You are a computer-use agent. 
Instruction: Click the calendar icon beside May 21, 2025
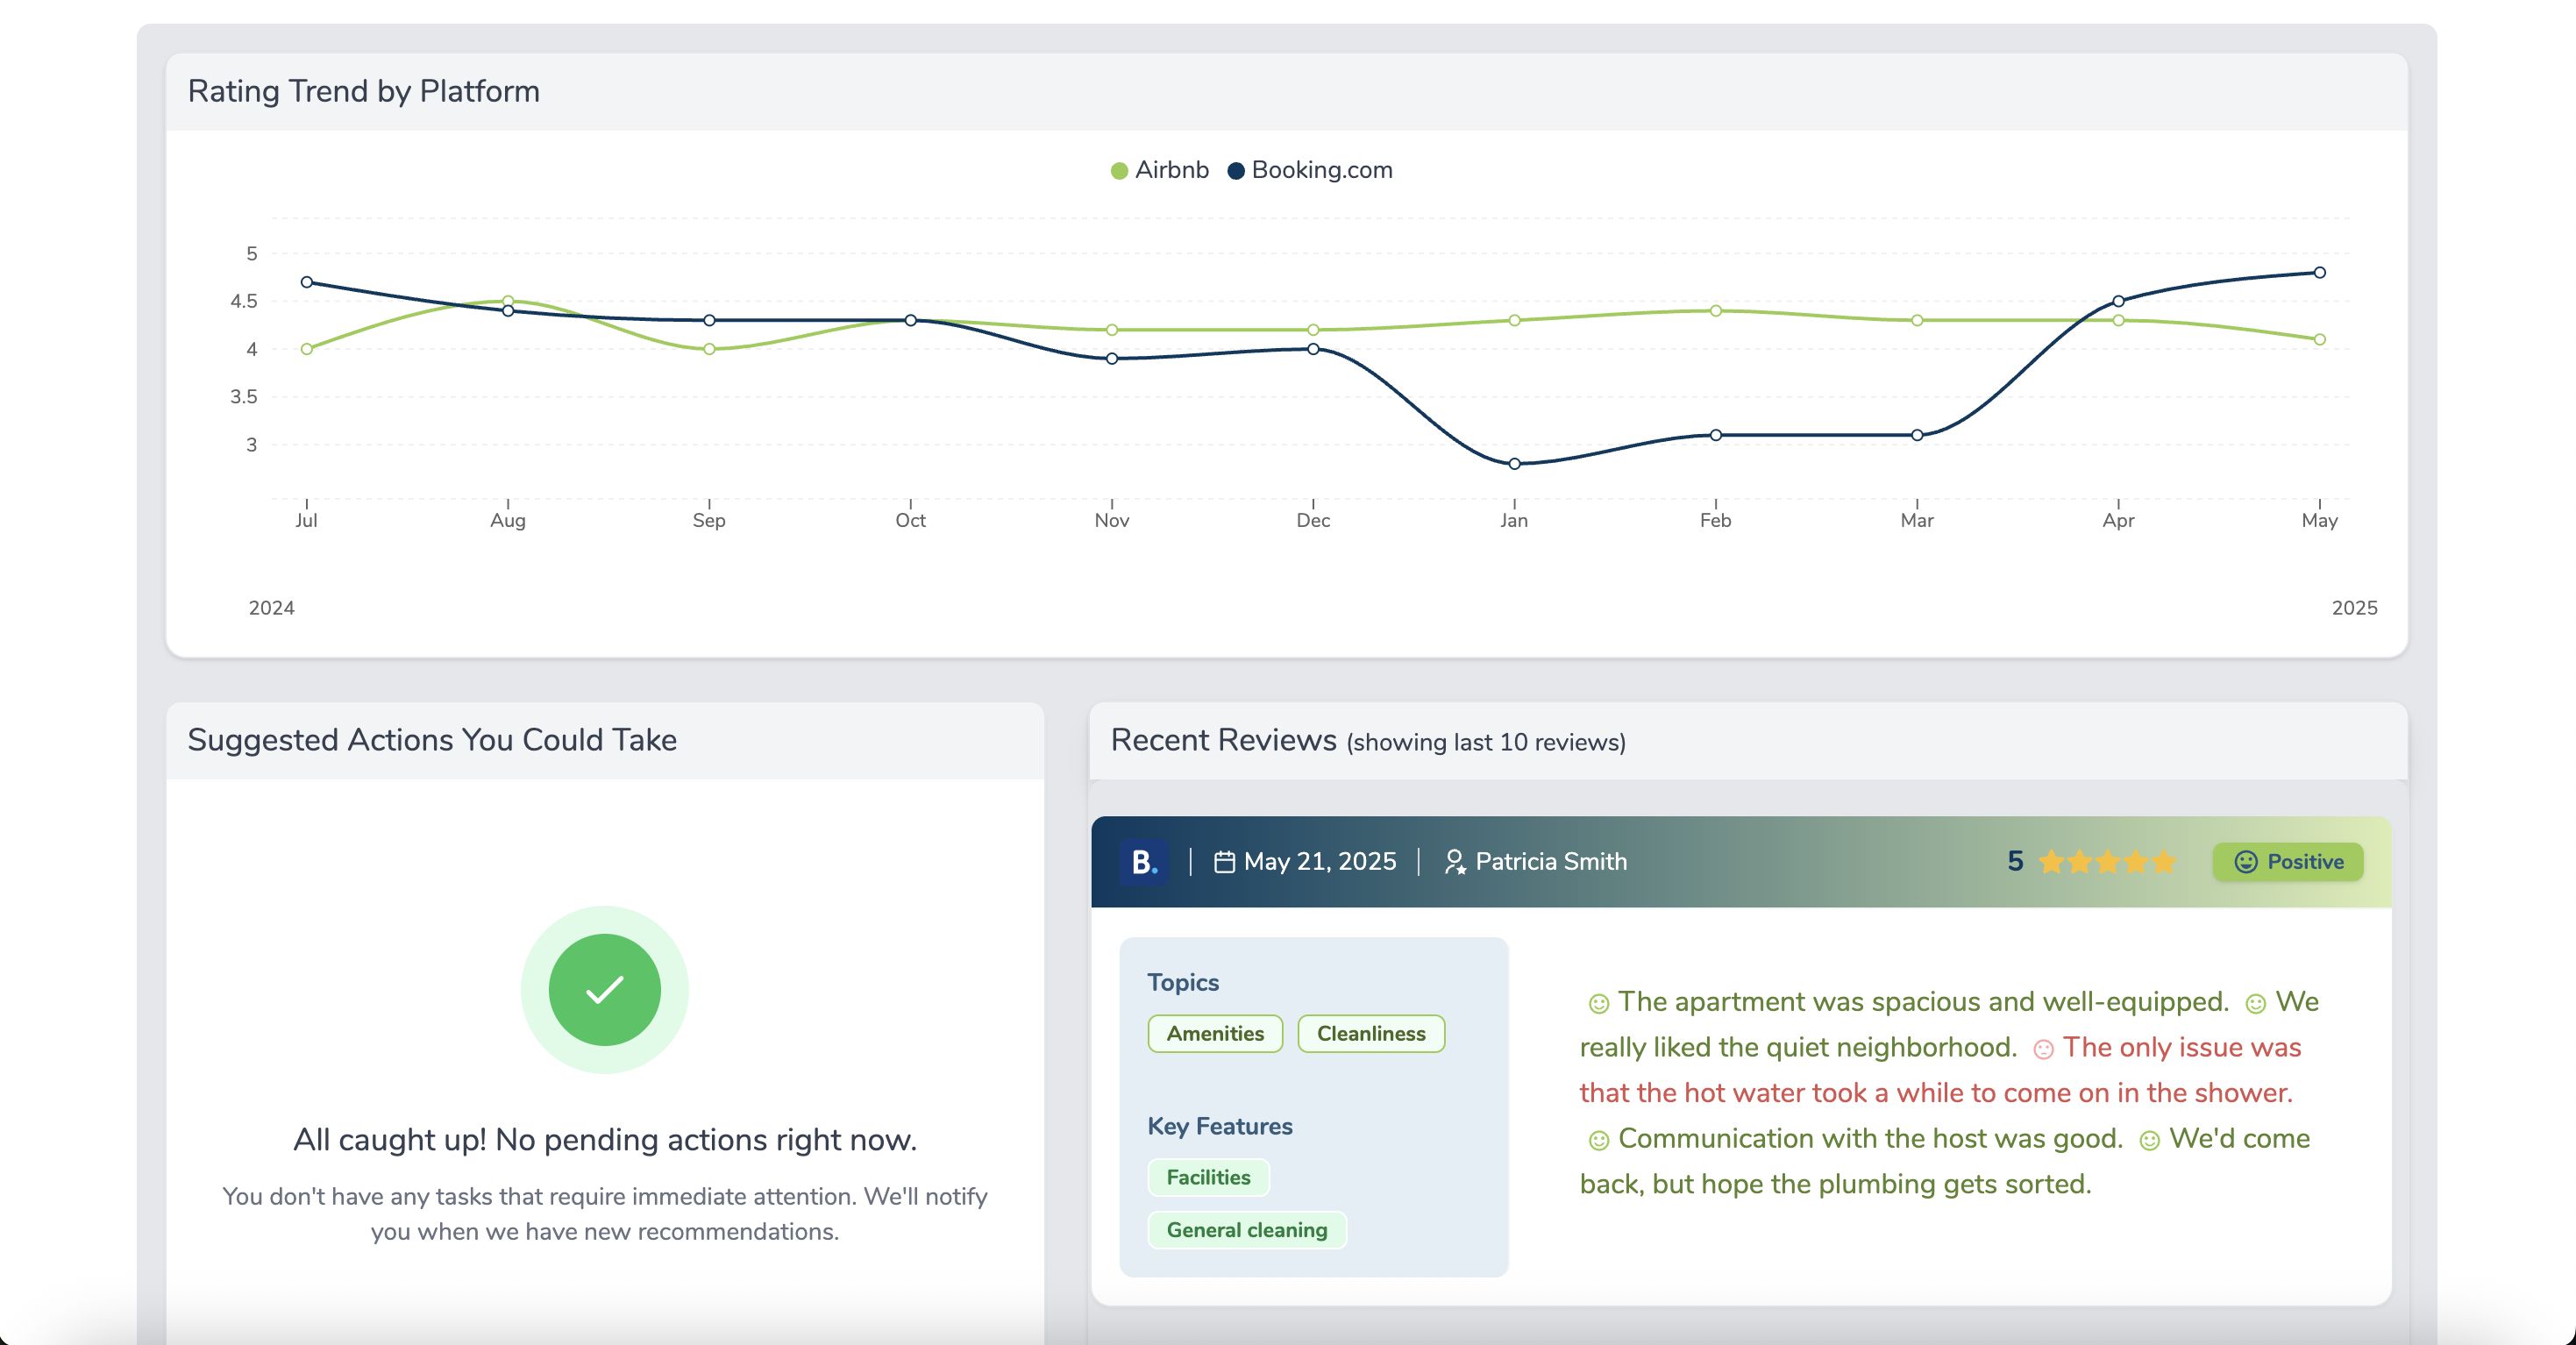tap(1224, 862)
